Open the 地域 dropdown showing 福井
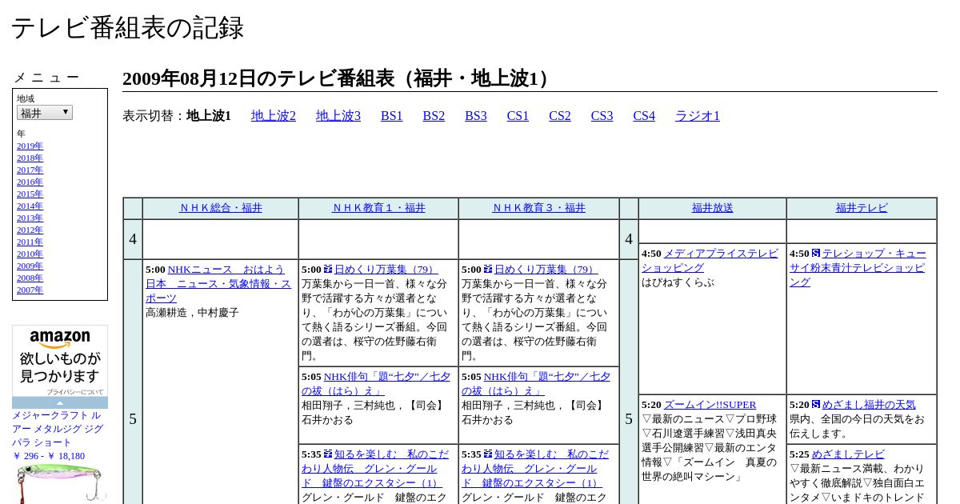Image resolution: width=960 pixels, height=504 pixels. coord(45,113)
